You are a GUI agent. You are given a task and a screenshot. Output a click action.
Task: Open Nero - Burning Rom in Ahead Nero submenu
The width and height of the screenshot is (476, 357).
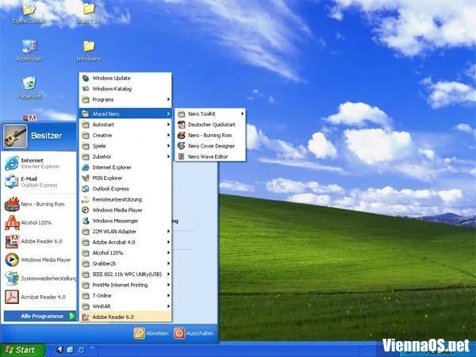(209, 135)
